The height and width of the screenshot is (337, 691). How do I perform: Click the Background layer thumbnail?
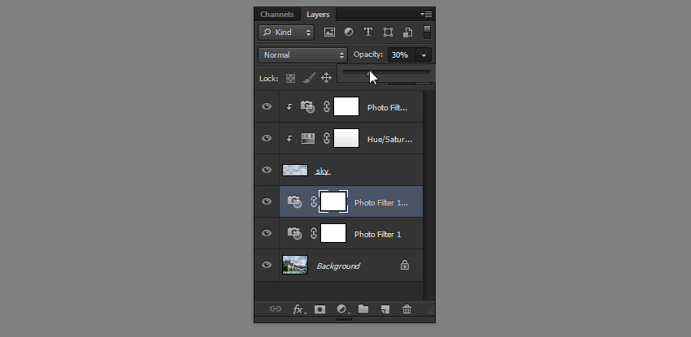(295, 265)
